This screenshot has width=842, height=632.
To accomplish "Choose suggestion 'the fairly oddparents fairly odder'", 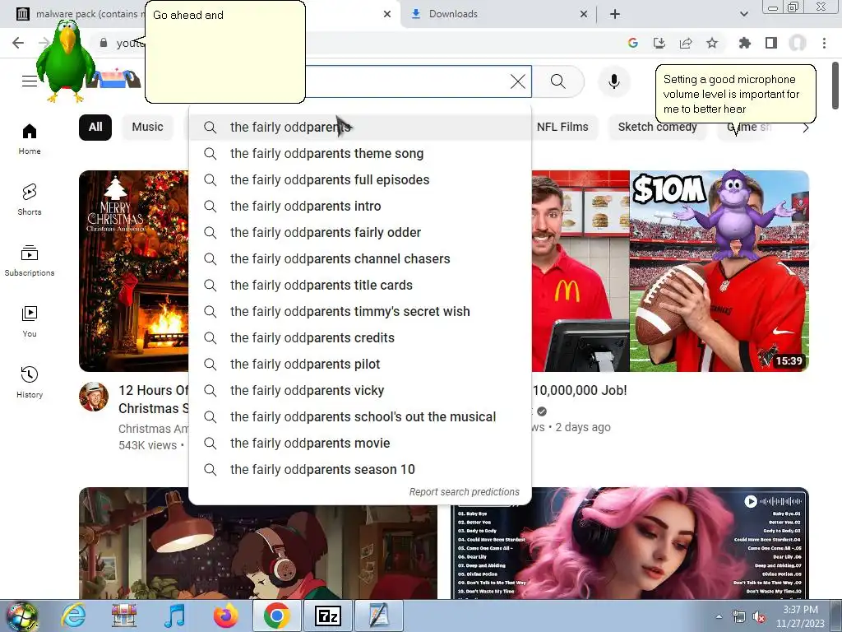I will click(x=360, y=233).
